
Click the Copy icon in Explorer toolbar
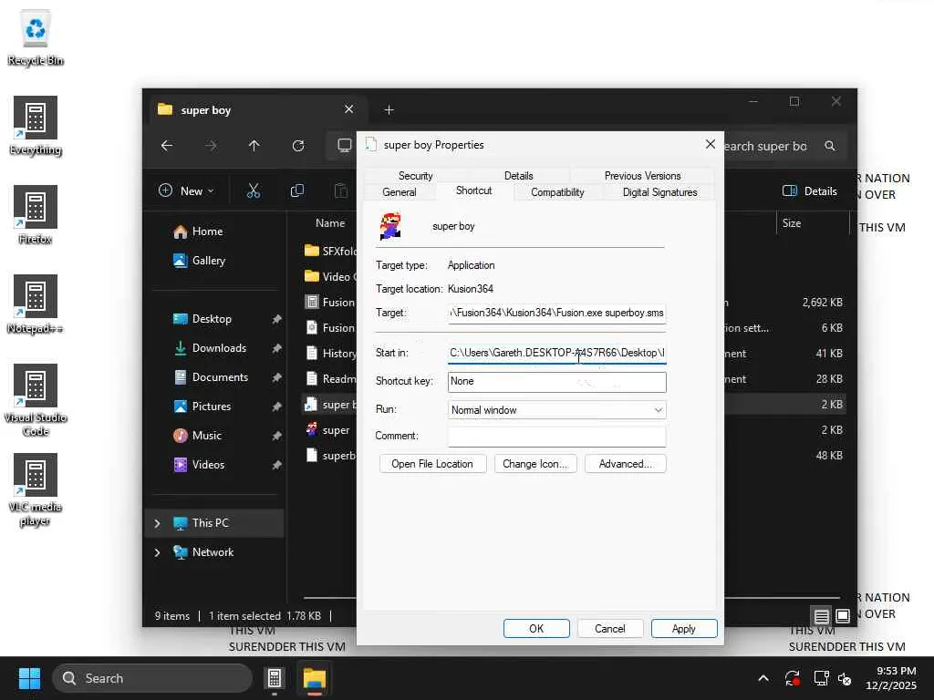296,191
